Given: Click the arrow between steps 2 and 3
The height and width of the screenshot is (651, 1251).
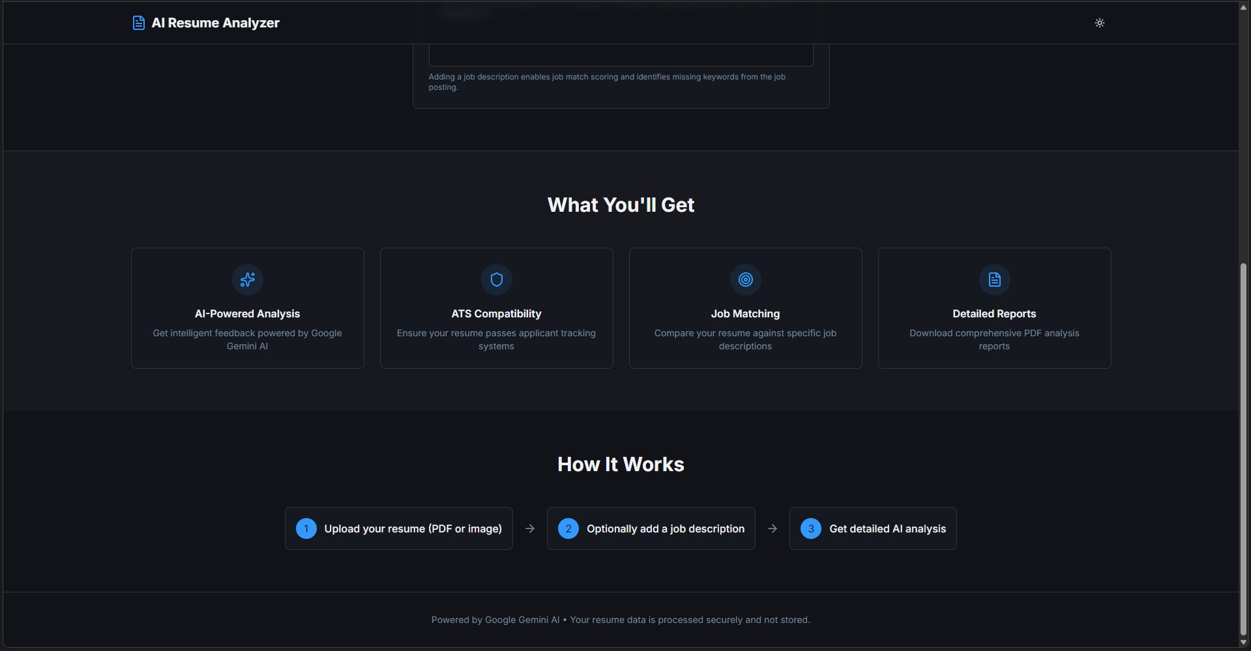Looking at the screenshot, I should (773, 528).
